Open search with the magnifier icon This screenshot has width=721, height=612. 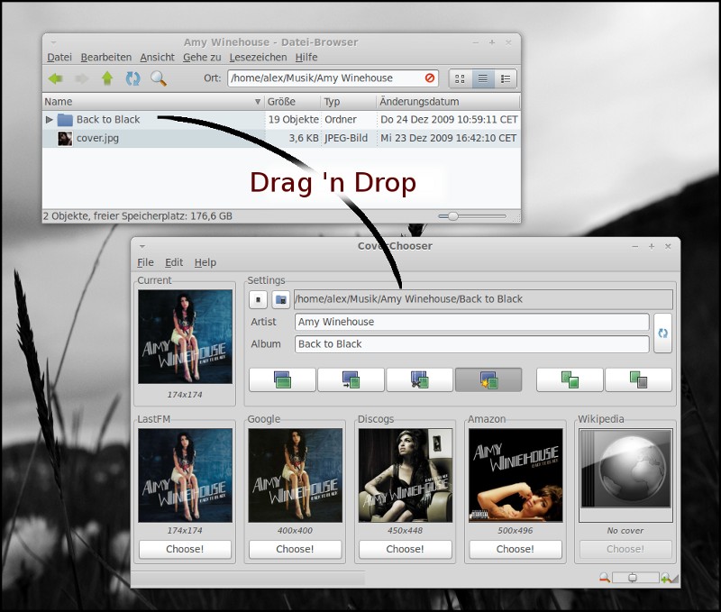point(159,78)
